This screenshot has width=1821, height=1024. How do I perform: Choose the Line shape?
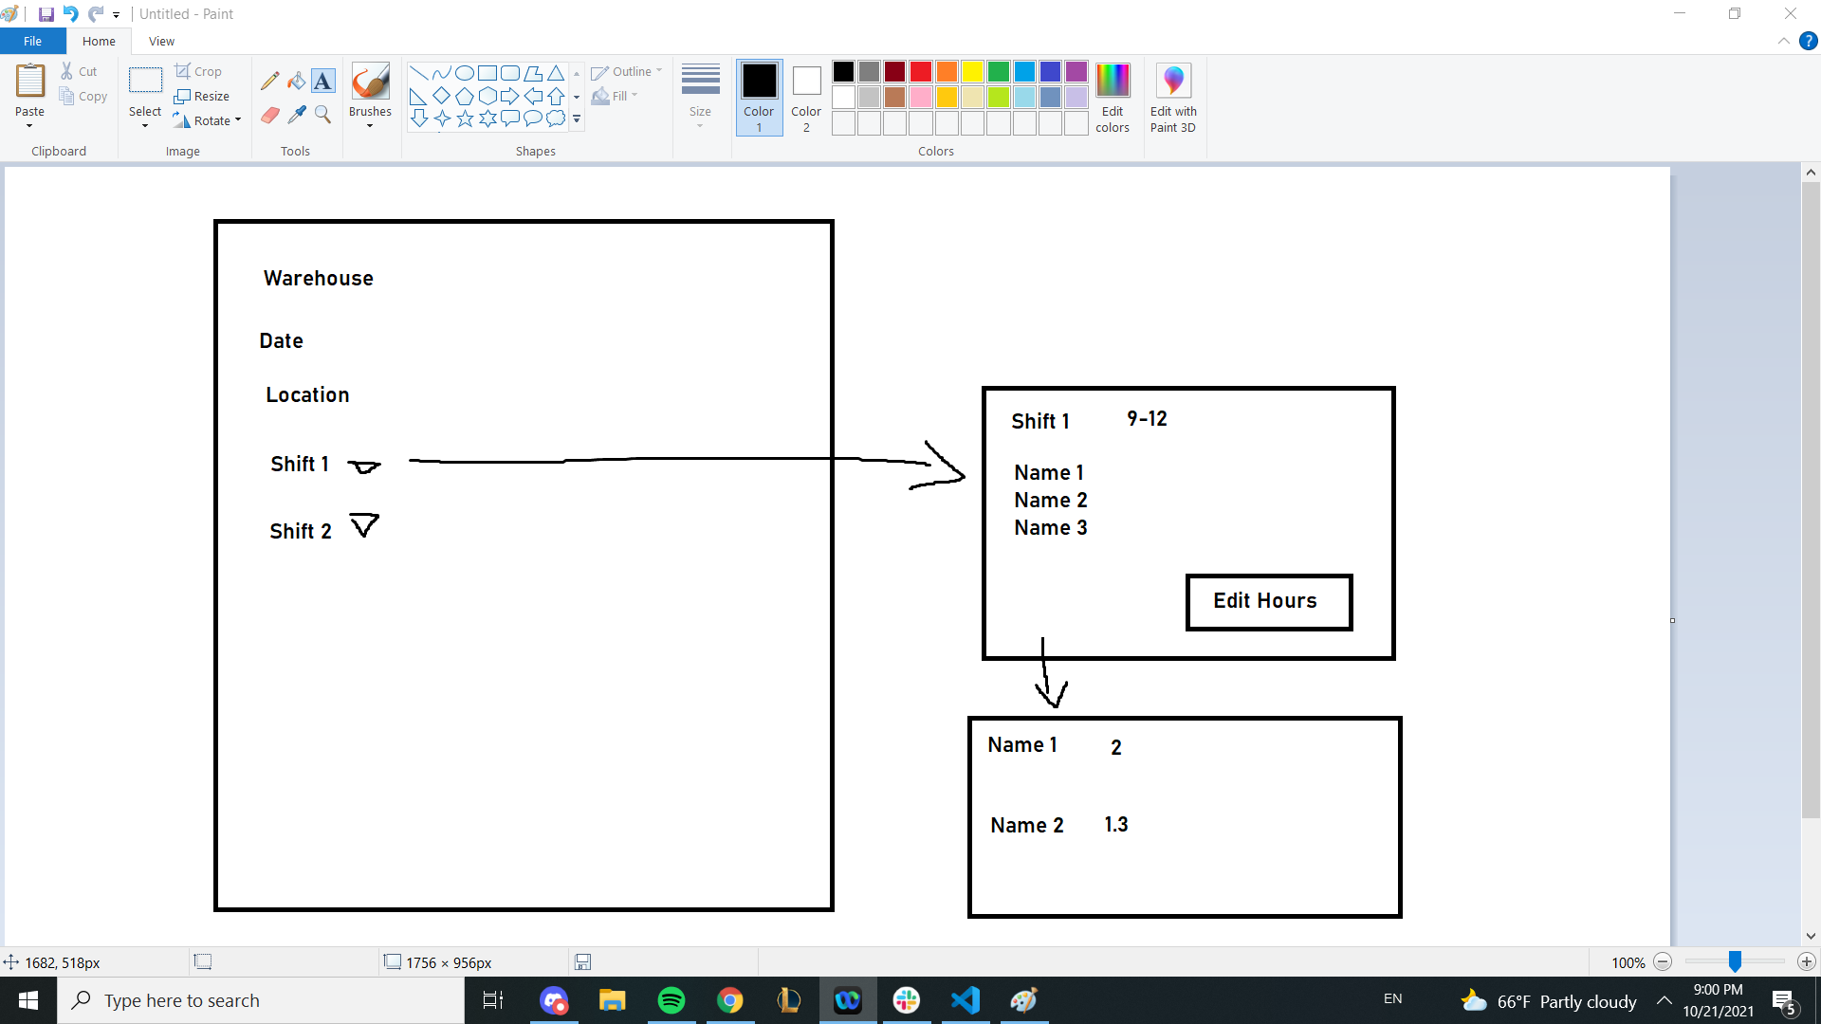(x=418, y=73)
